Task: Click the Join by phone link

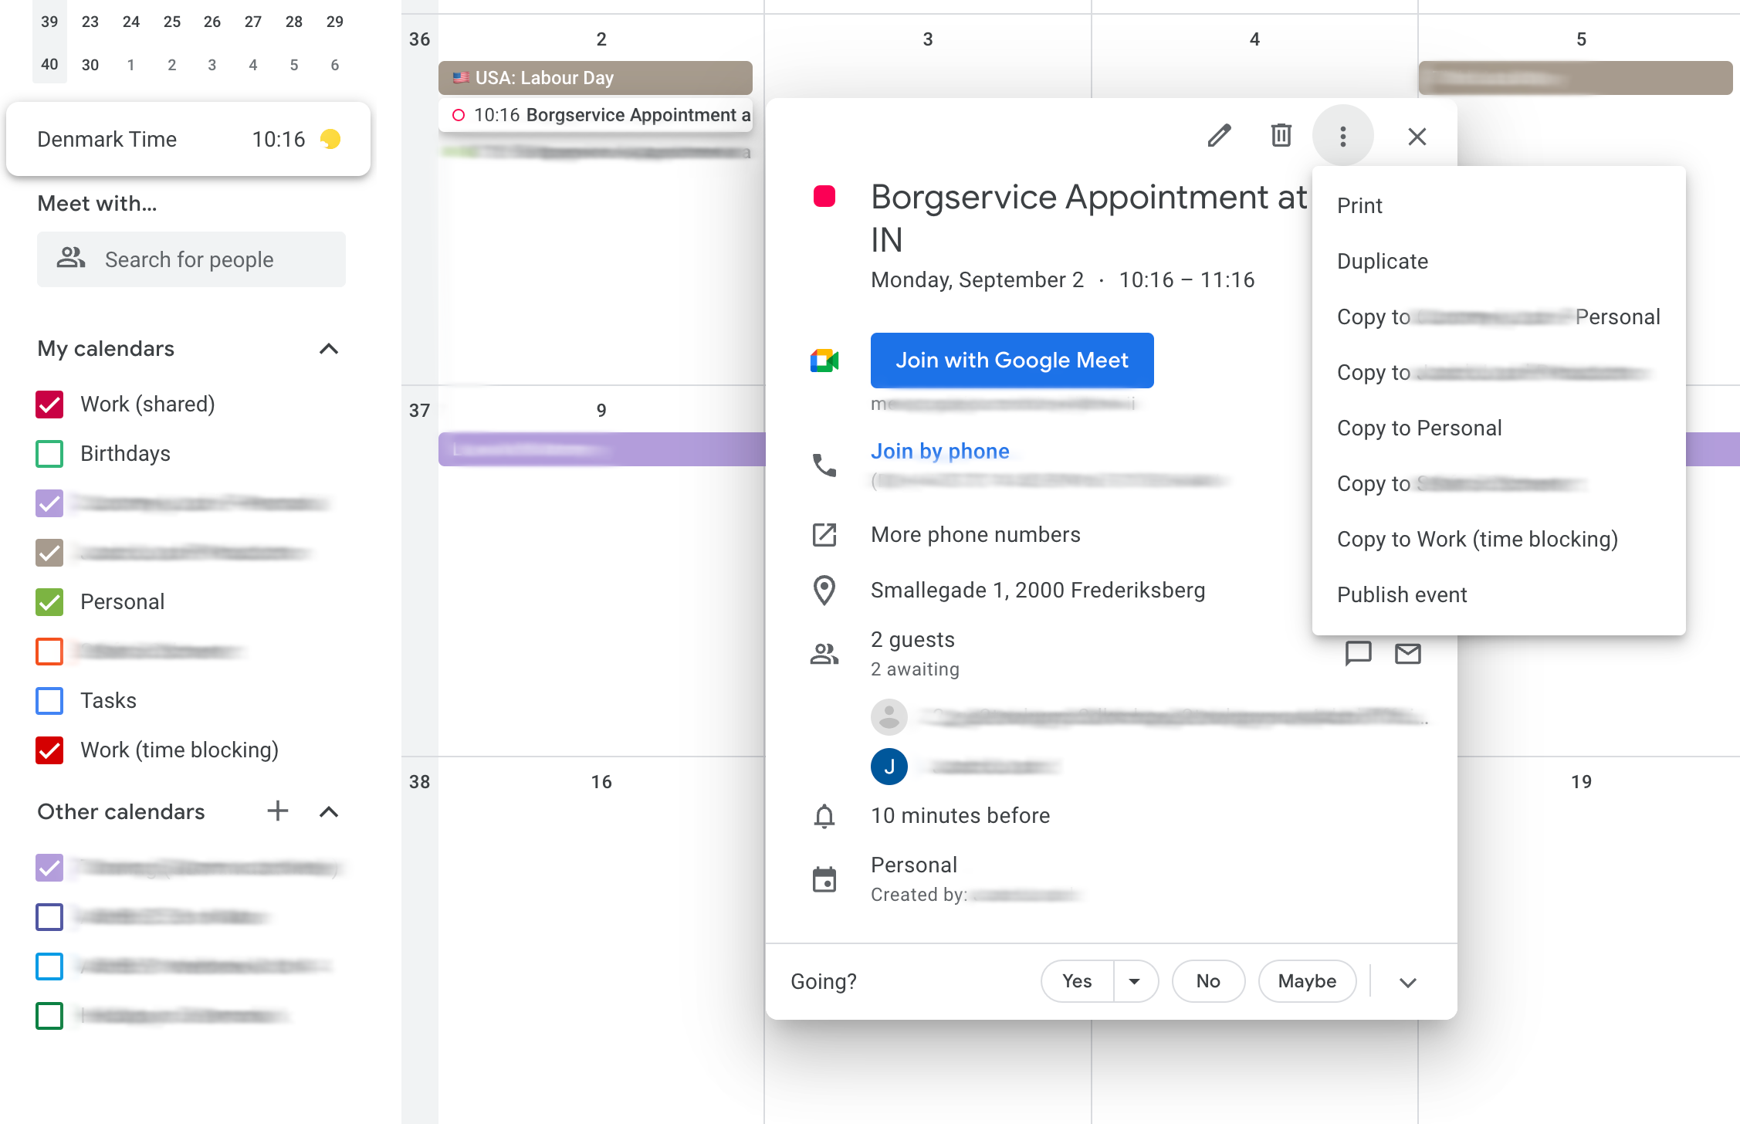Action: coord(939,451)
